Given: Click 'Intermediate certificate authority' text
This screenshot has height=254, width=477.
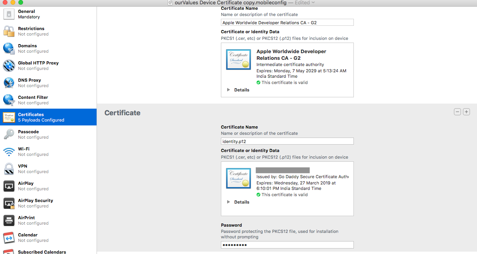Looking at the screenshot, I should [290, 64].
